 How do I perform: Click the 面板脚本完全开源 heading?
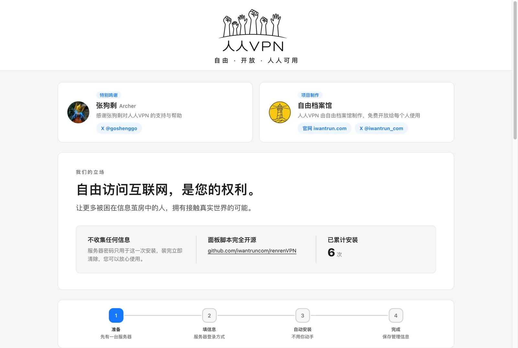[x=232, y=240]
